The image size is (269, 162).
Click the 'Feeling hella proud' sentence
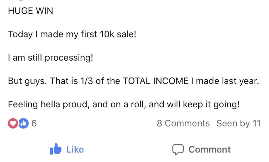[123, 104]
